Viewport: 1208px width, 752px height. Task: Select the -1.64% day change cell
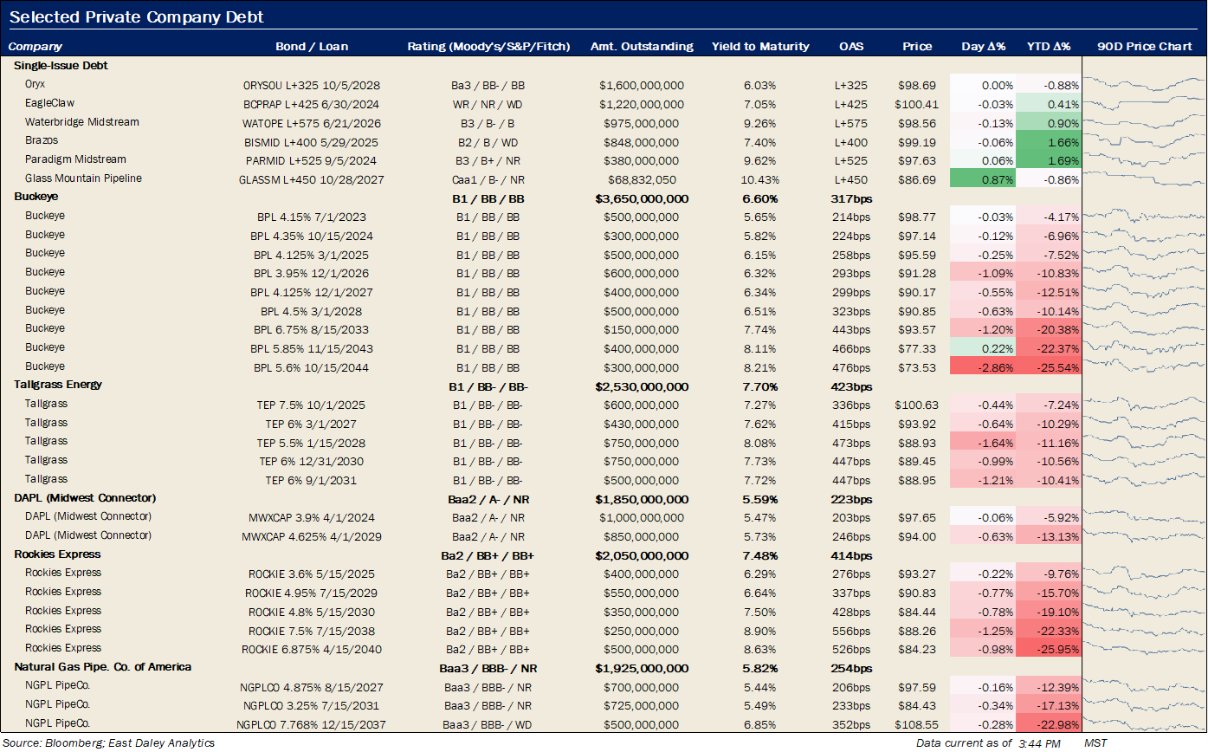click(x=983, y=443)
